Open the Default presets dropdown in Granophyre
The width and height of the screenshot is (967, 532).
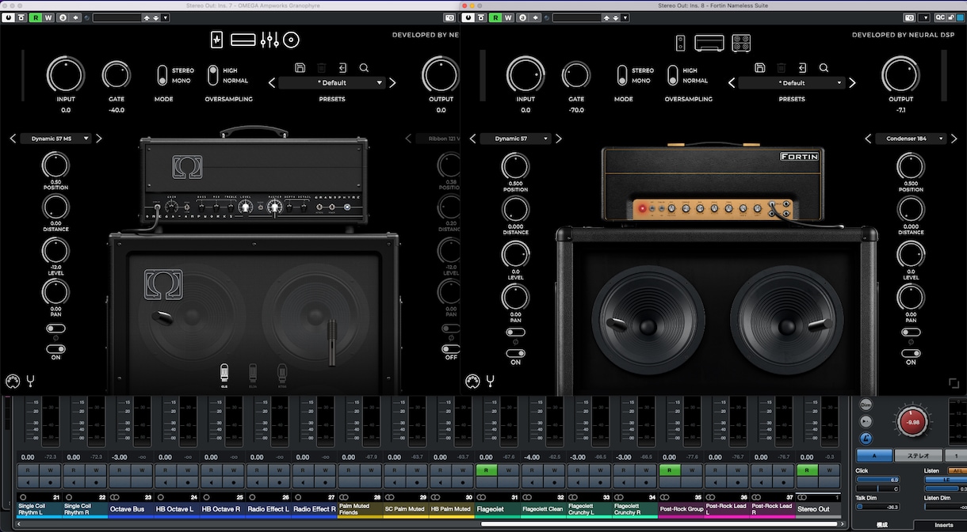pos(332,82)
